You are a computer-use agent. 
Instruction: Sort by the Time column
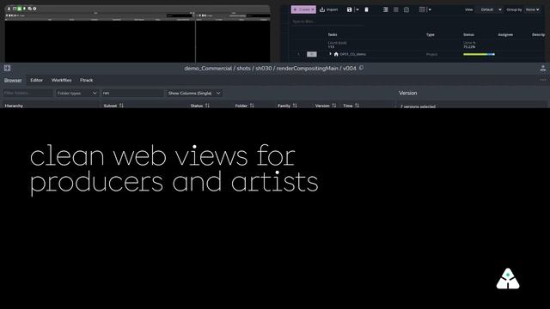point(357,106)
